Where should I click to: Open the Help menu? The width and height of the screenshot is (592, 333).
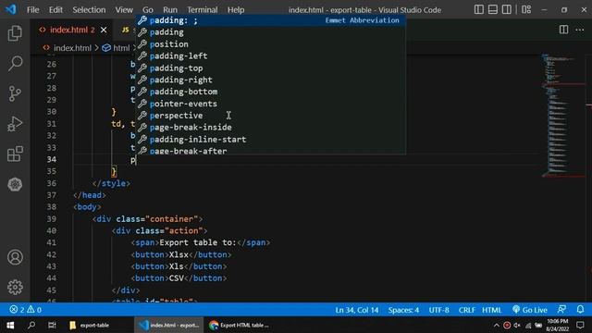pos(236,10)
